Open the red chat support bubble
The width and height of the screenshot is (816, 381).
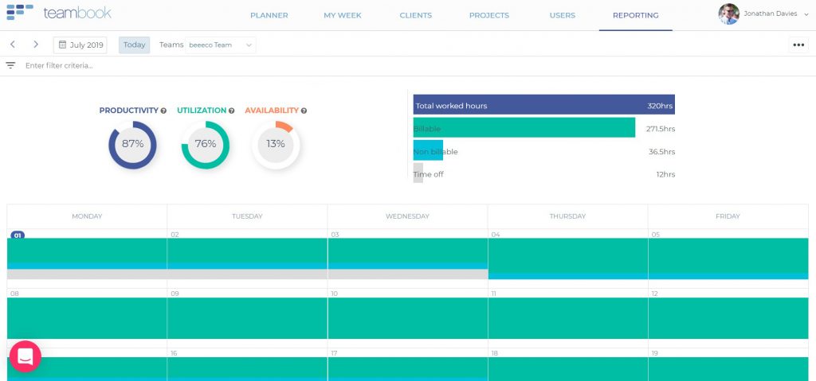pos(25,356)
